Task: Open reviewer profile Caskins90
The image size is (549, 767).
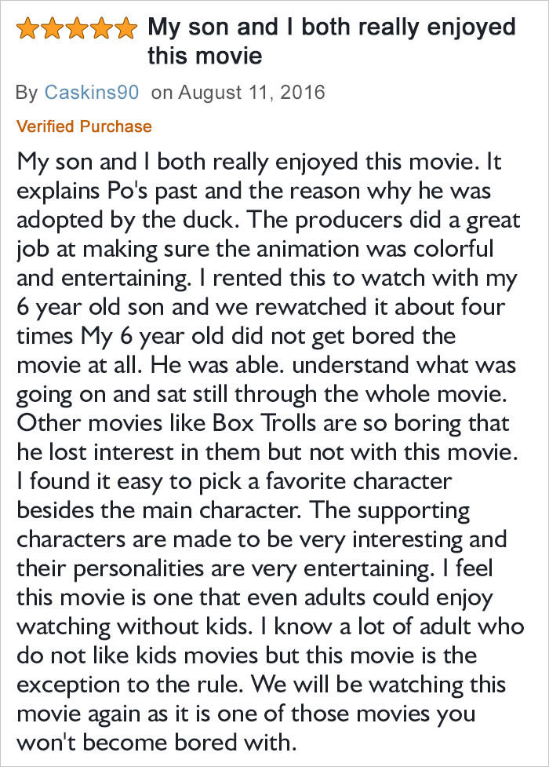Action: click(92, 92)
